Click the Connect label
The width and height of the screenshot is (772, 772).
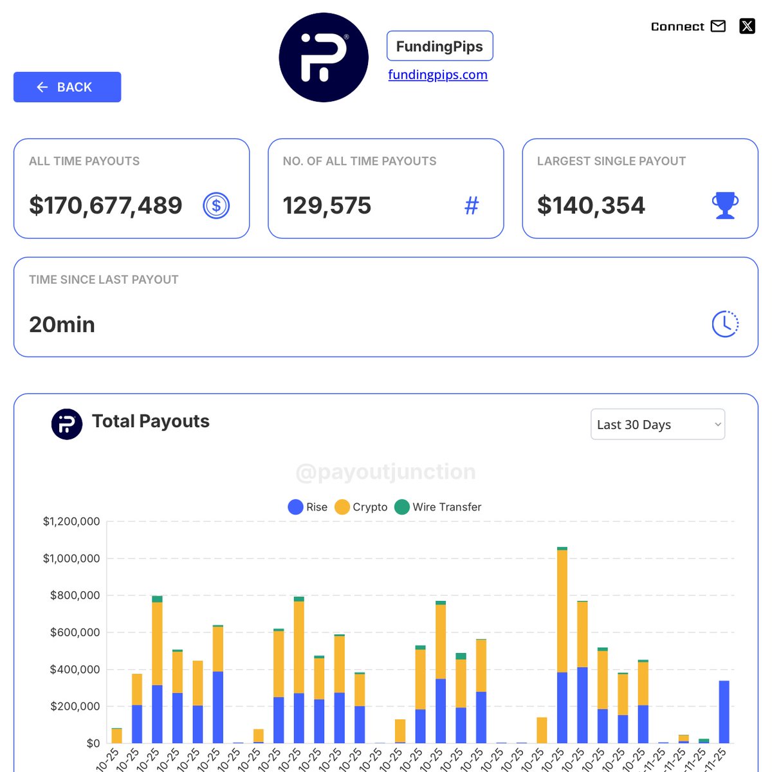pos(677,26)
